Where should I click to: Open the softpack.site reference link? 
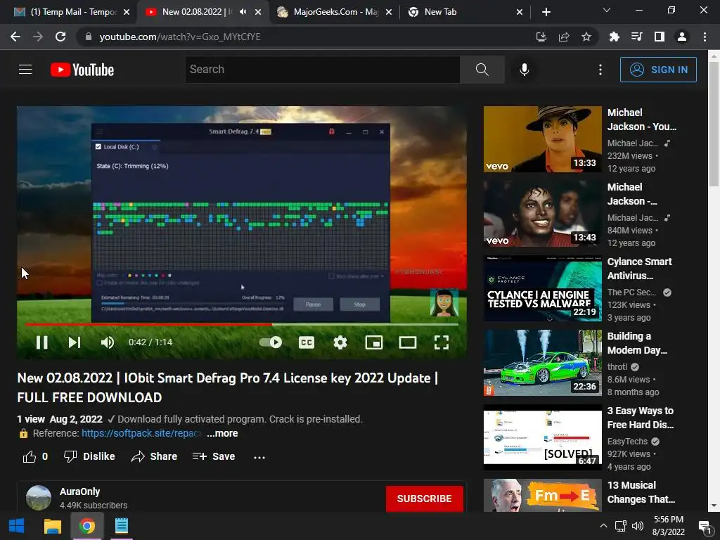pos(141,433)
